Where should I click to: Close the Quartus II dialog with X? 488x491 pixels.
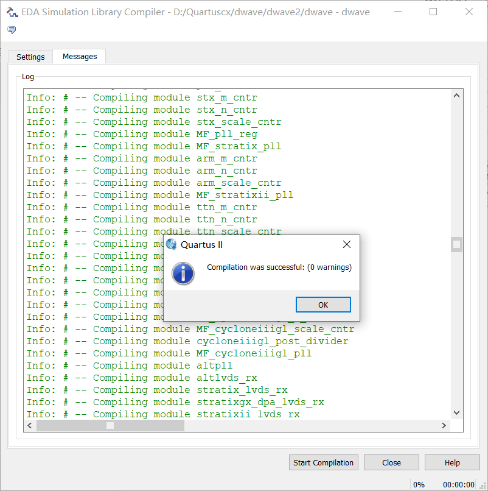tap(347, 244)
